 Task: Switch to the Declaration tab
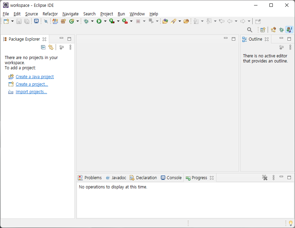pyautogui.click(x=143, y=178)
